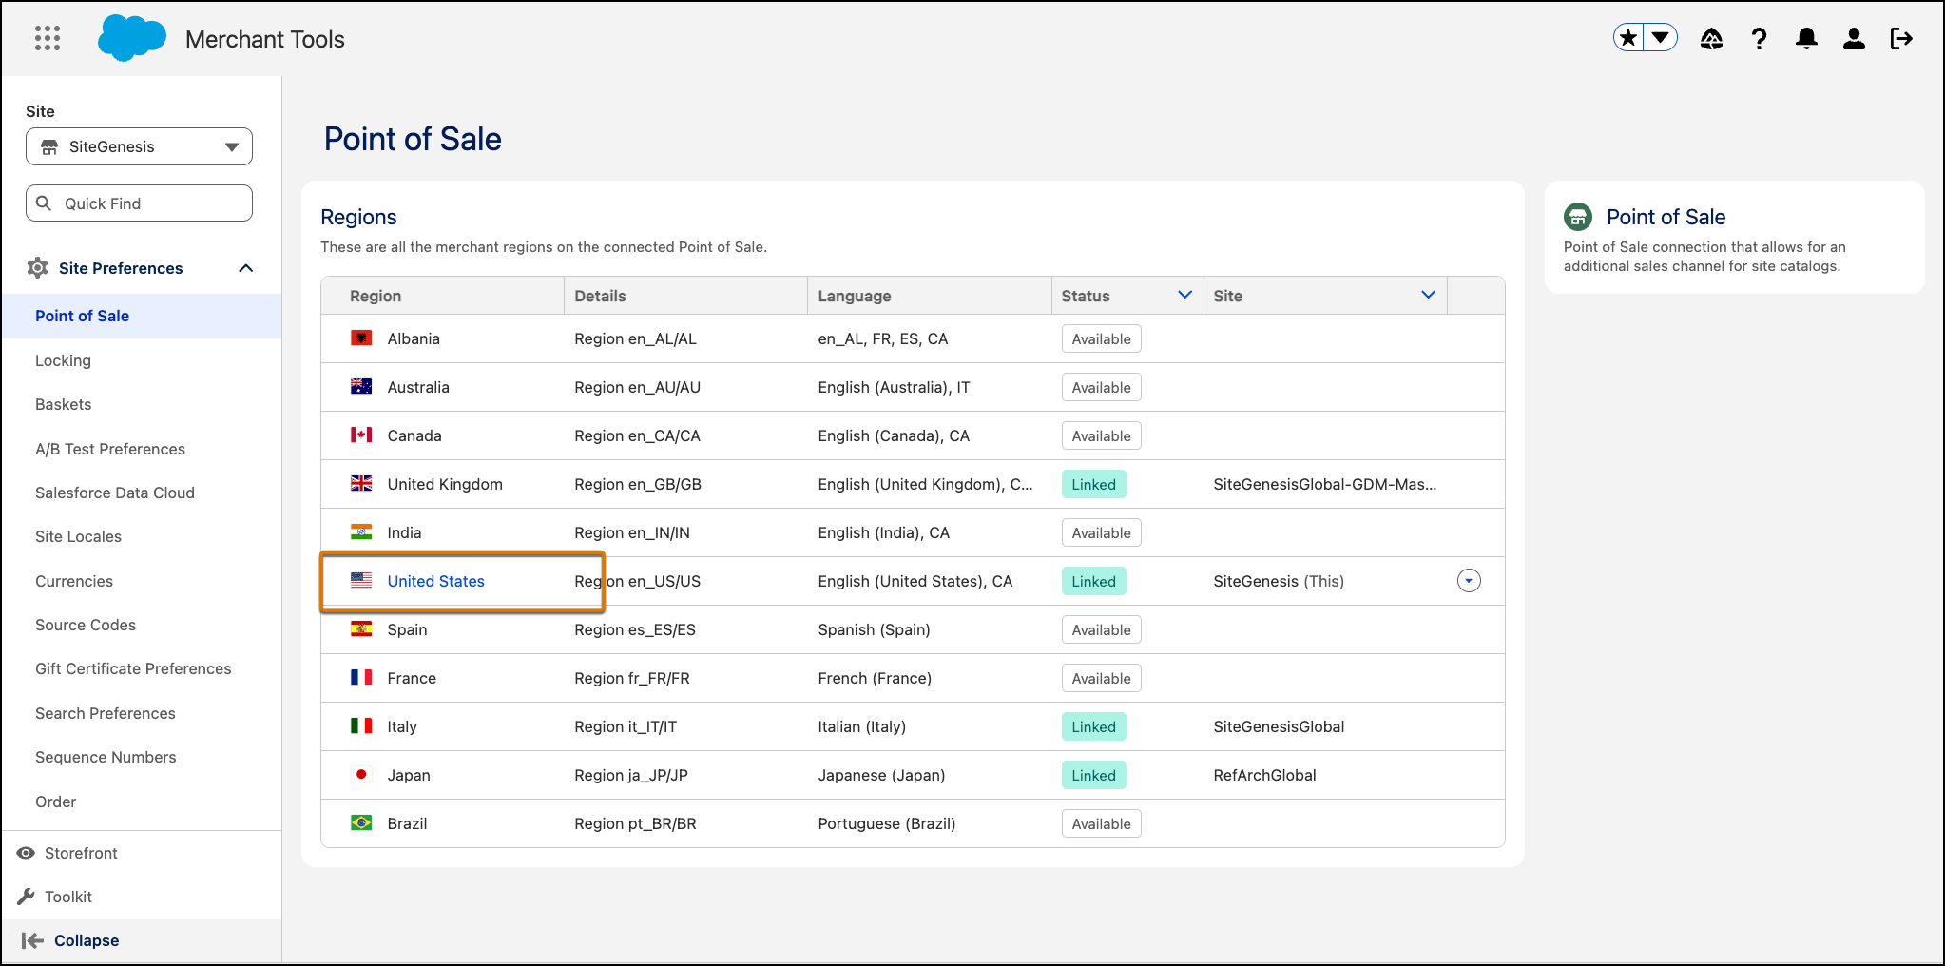Screen dimensions: 1945x966
Task: Open the Trailhead mountain icon
Action: pyautogui.click(x=1711, y=38)
